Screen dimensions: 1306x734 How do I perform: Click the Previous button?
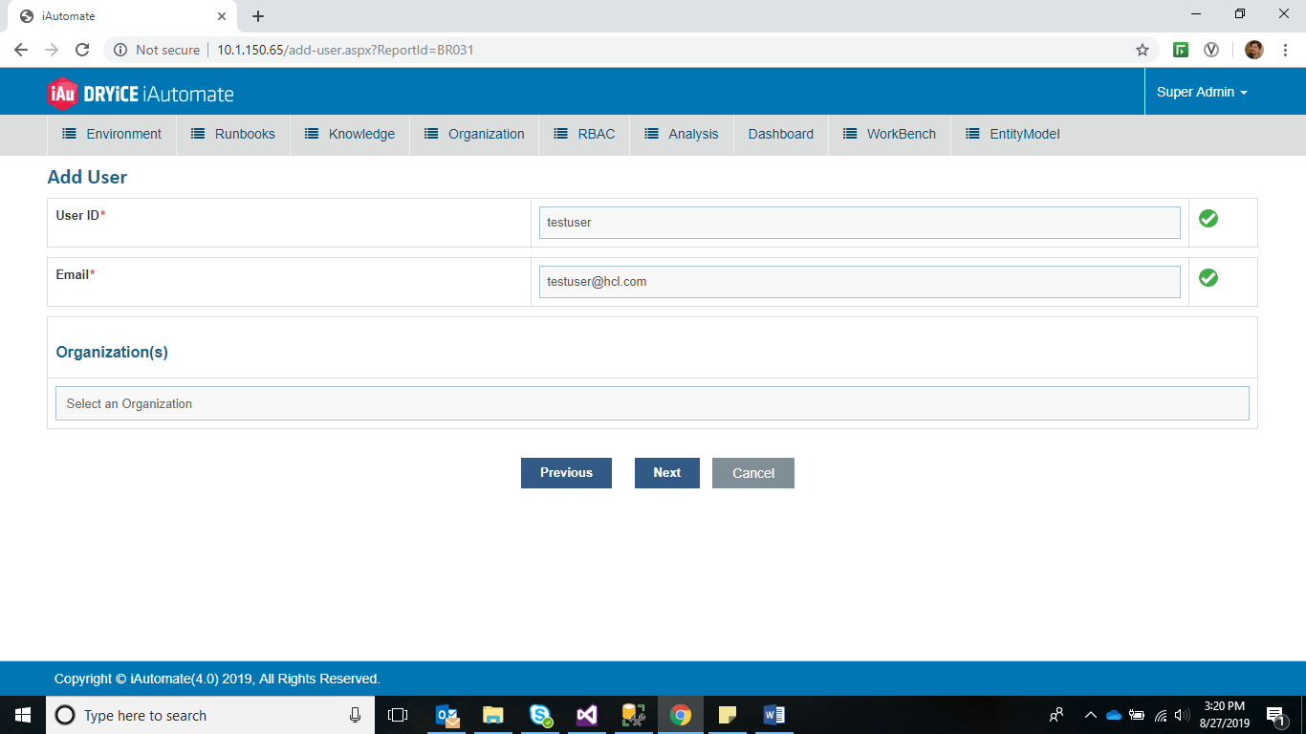(x=566, y=473)
